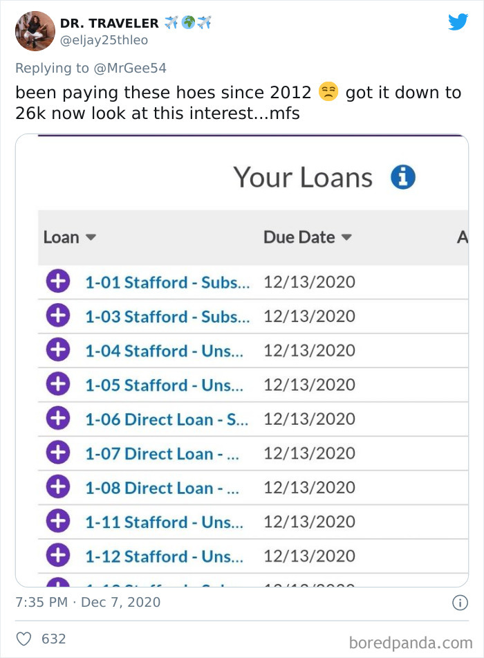Open the Your Loans info icon
The width and height of the screenshot is (484, 658).
click(x=403, y=177)
